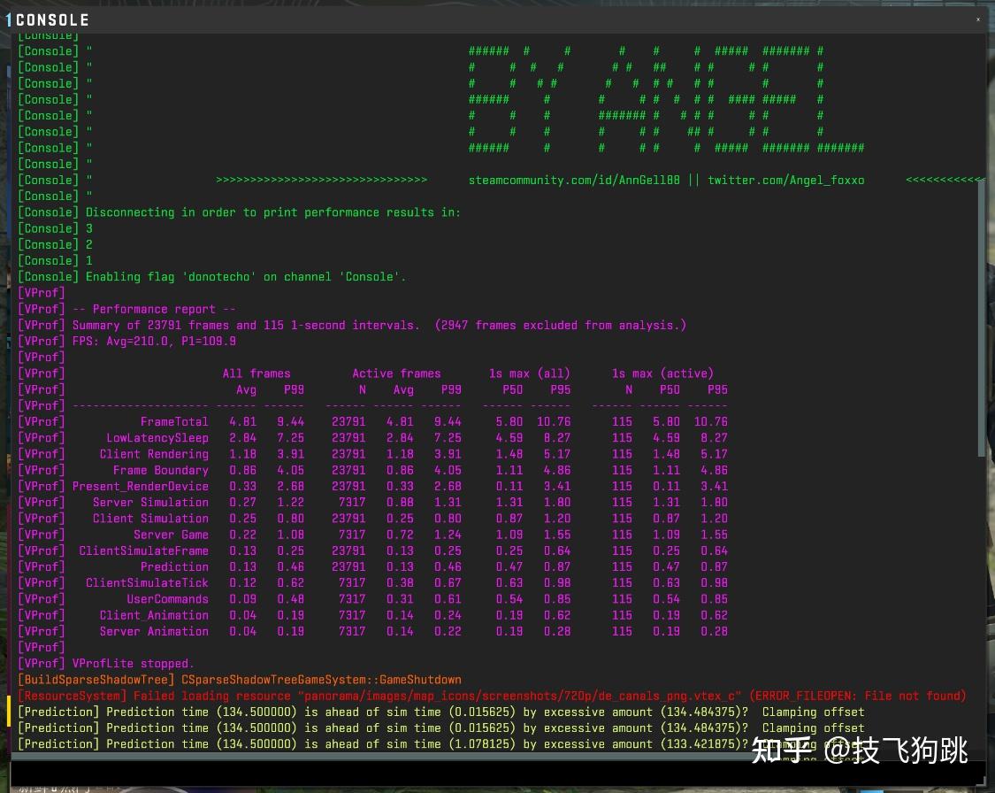Click the 'FPS: Avg=210.0, P1=109.9' line
This screenshot has width=995, height=793.
coord(126,341)
